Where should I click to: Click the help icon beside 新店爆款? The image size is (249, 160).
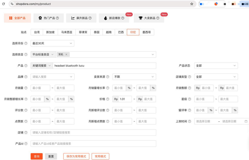click(123, 18)
